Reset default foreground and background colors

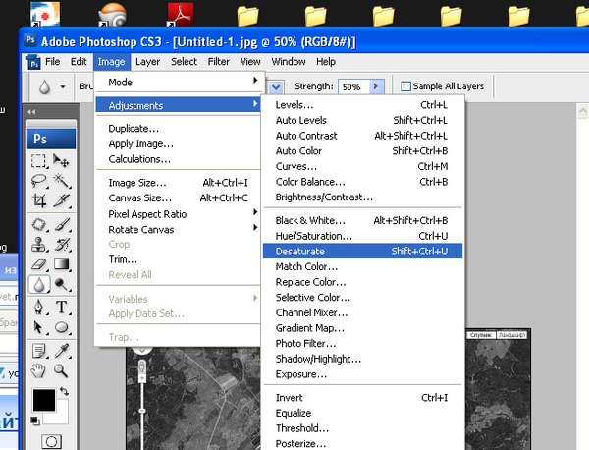35,421
